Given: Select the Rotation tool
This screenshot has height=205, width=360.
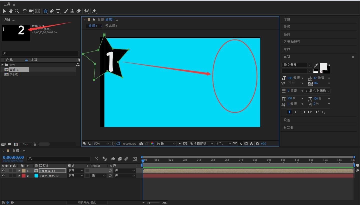Looking at the screenshot, I should [x=25, y=11].
